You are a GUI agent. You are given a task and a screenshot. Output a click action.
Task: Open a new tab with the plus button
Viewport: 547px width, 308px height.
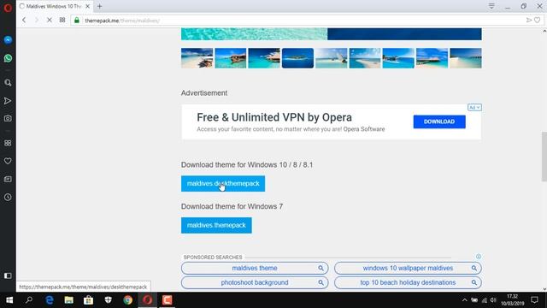click(x=100, y=6)
